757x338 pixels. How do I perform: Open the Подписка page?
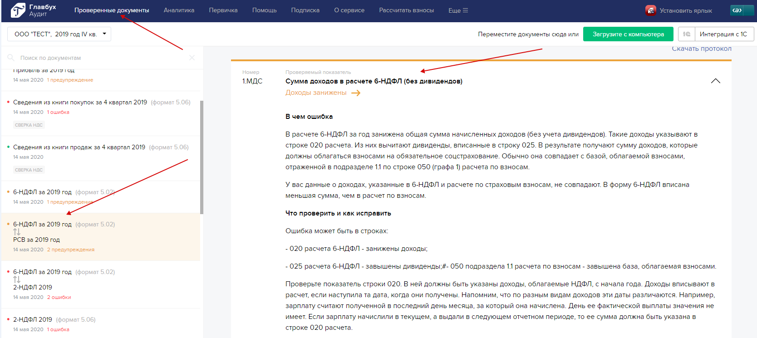pos(305,10)
